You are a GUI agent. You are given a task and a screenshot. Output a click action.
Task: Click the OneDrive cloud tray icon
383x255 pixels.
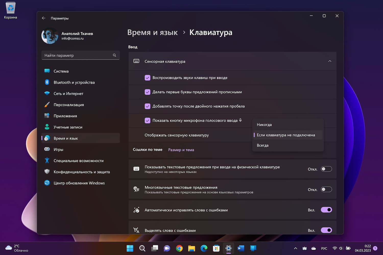pyautogui.click(x=314, y=248)
